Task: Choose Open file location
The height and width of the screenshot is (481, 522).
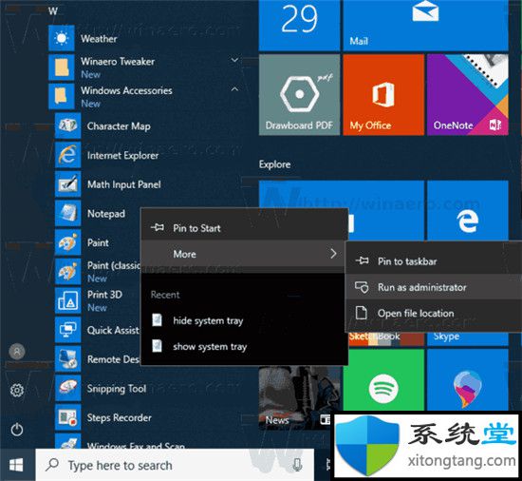Action: click(x=434, y=313)
